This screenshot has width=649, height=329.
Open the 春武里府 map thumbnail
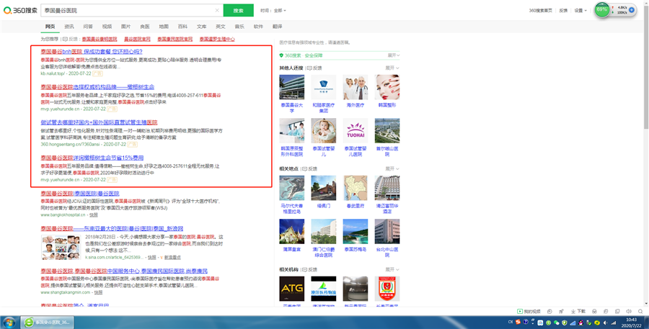[x=355, y=188]
